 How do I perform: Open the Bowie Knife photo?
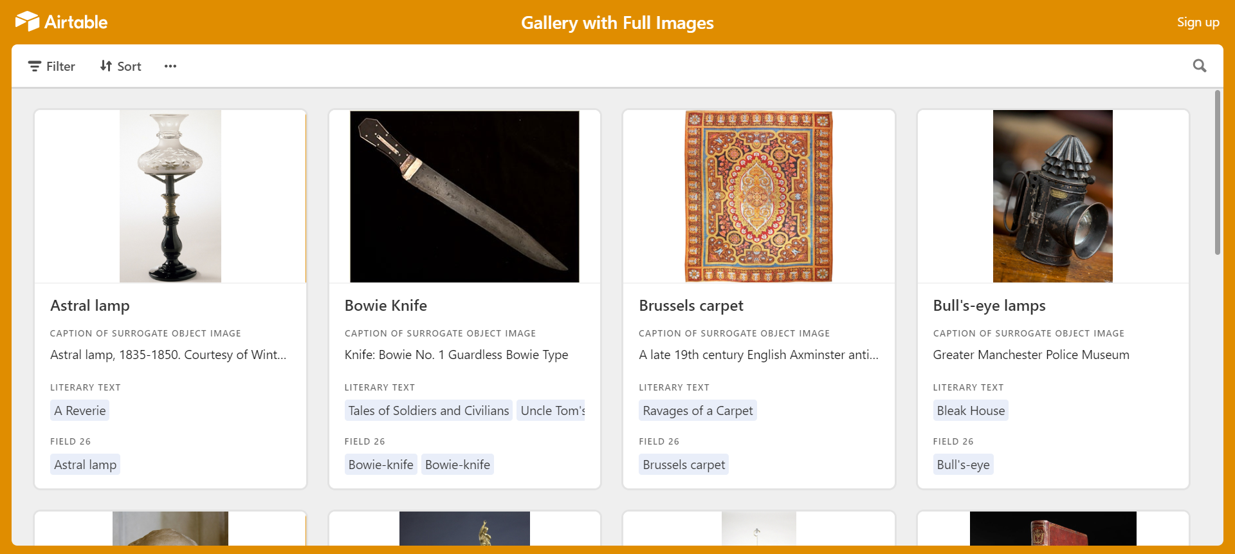point(464,196)
